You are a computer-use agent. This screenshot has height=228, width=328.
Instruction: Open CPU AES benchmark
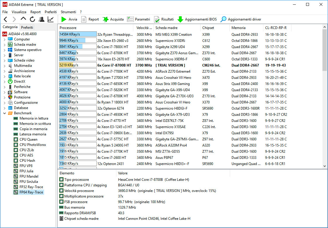tap(26, 155)
